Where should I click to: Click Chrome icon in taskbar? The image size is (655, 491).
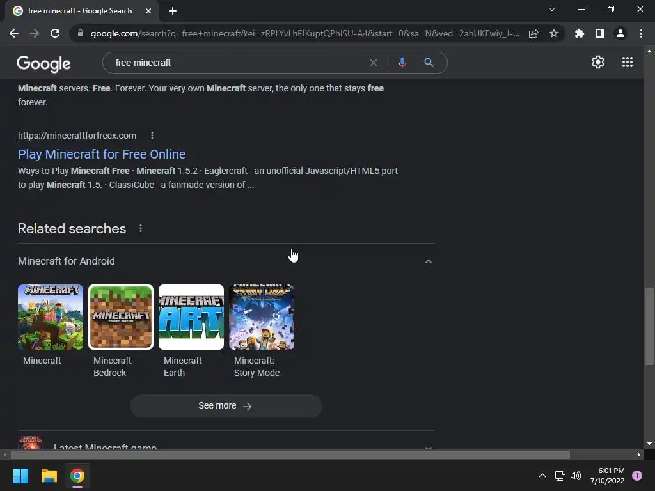coord(77,476)
